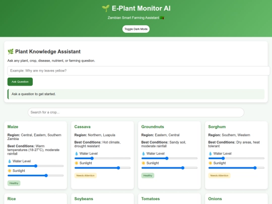Adjust the Sorghum Water Level slider
Image resolution: width=272 pixels, height=204 pixels.
[236, 158]
